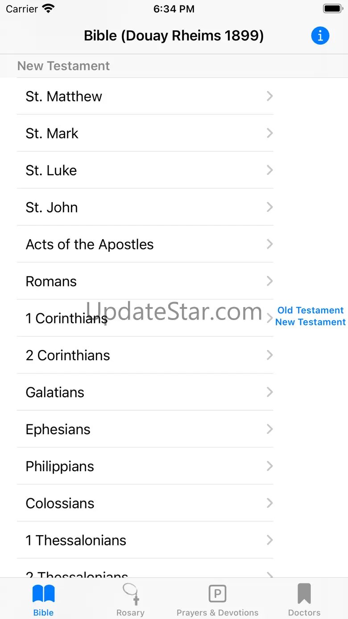Expand the Galatians row chevron
Screen dimensions: 348x619
[269, 392]
